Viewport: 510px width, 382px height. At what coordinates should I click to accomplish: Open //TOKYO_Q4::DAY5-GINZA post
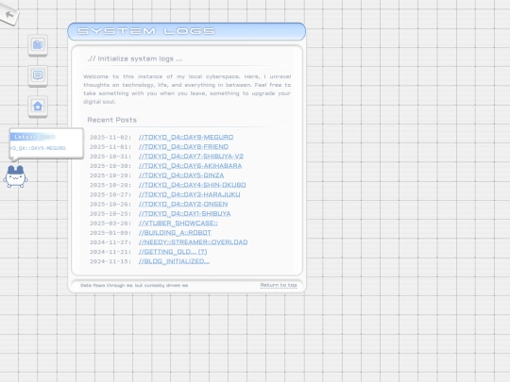(x=181, y=175)
